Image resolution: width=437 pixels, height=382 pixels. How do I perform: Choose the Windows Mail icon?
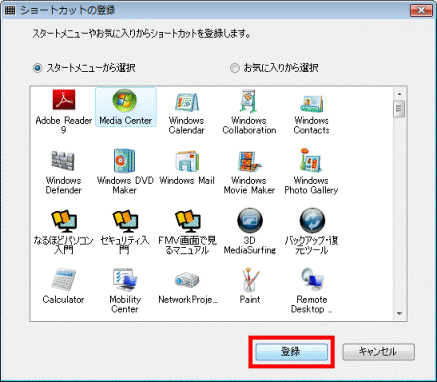tap(187, 161)
